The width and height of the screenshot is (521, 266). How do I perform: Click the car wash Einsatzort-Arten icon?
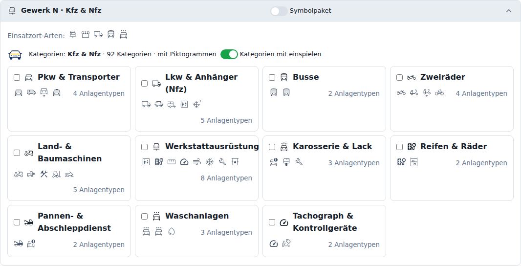coord(124,34)
